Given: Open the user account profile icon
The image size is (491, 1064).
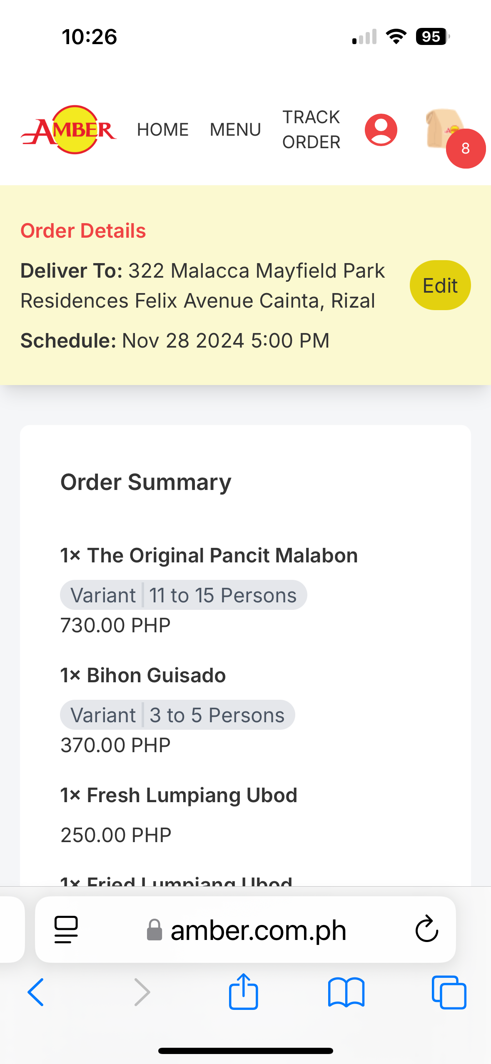Looking at the screenshot, I should 381,130.
